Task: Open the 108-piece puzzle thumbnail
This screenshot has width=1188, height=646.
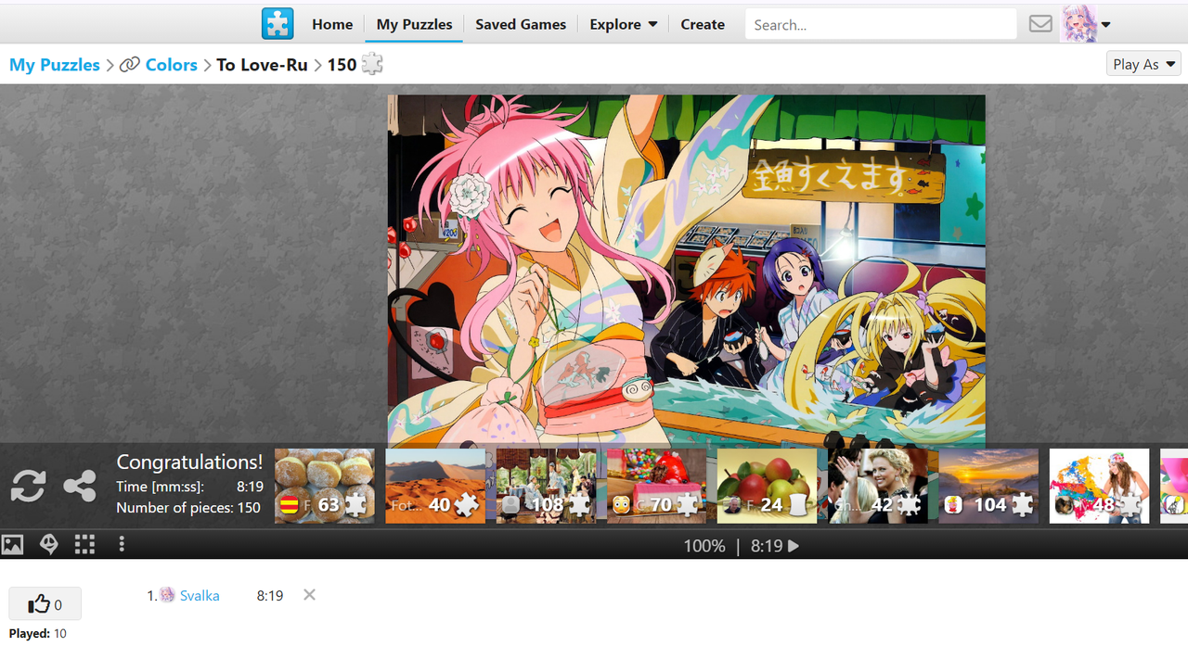Action: tap(547, 486)
